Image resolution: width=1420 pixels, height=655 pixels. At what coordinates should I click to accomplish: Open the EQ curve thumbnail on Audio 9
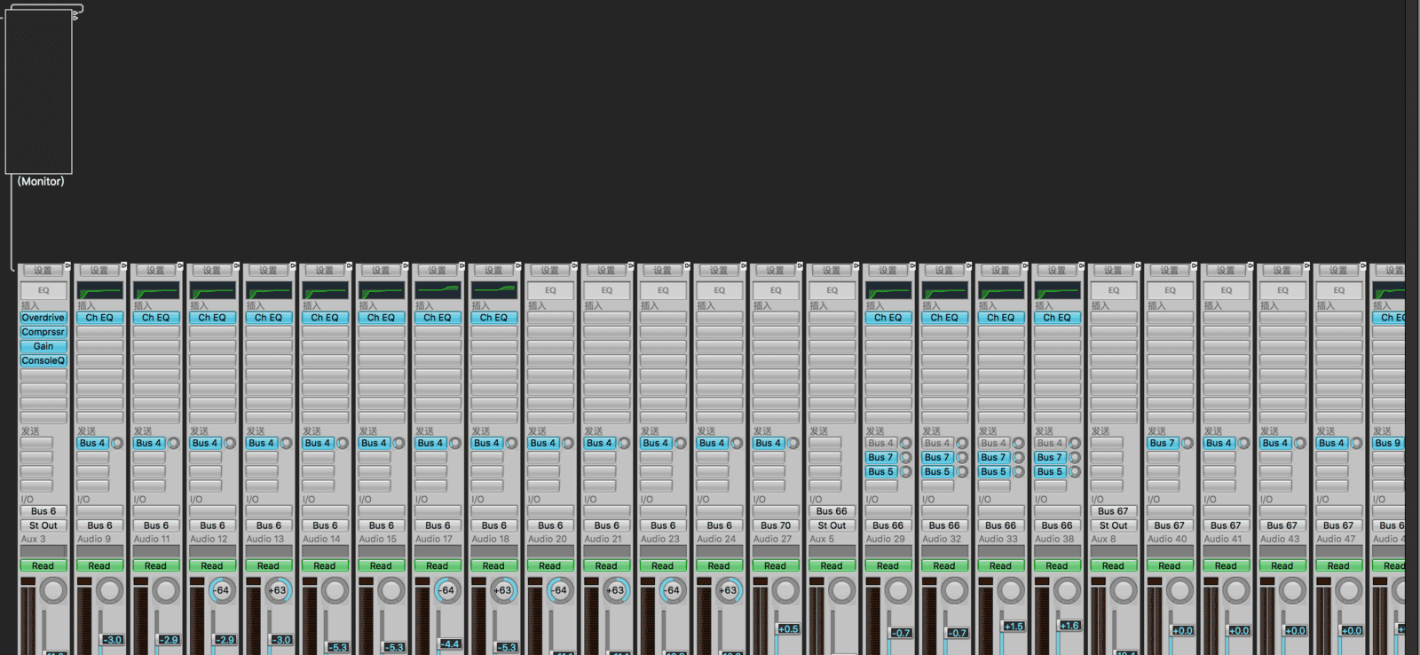(x=99, y=291)
